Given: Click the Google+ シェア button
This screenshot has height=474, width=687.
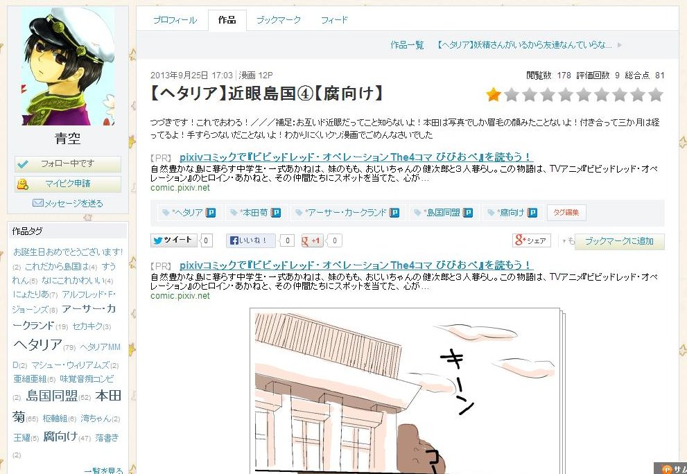Looking at the screenshot, I should click(532, 240).
